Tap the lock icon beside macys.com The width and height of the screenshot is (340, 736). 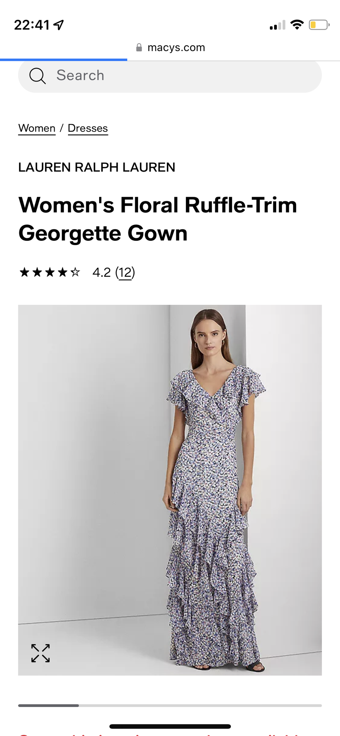[x=139, y=47]
